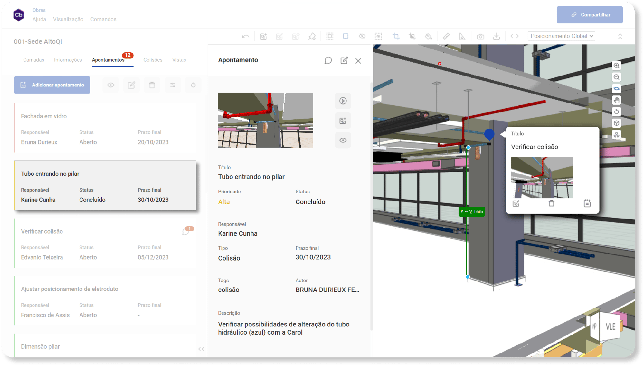The width and height of the screenshot is (644, 366).
Task: Click the zoom in magnifier in viewport
Action: 616,66
